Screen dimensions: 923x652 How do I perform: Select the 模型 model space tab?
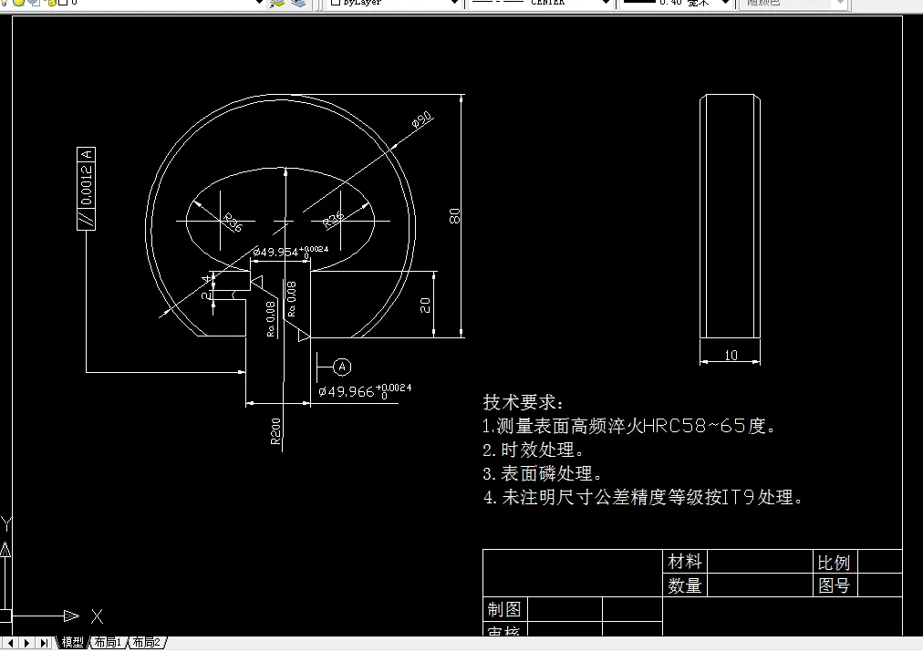(72, 642)
